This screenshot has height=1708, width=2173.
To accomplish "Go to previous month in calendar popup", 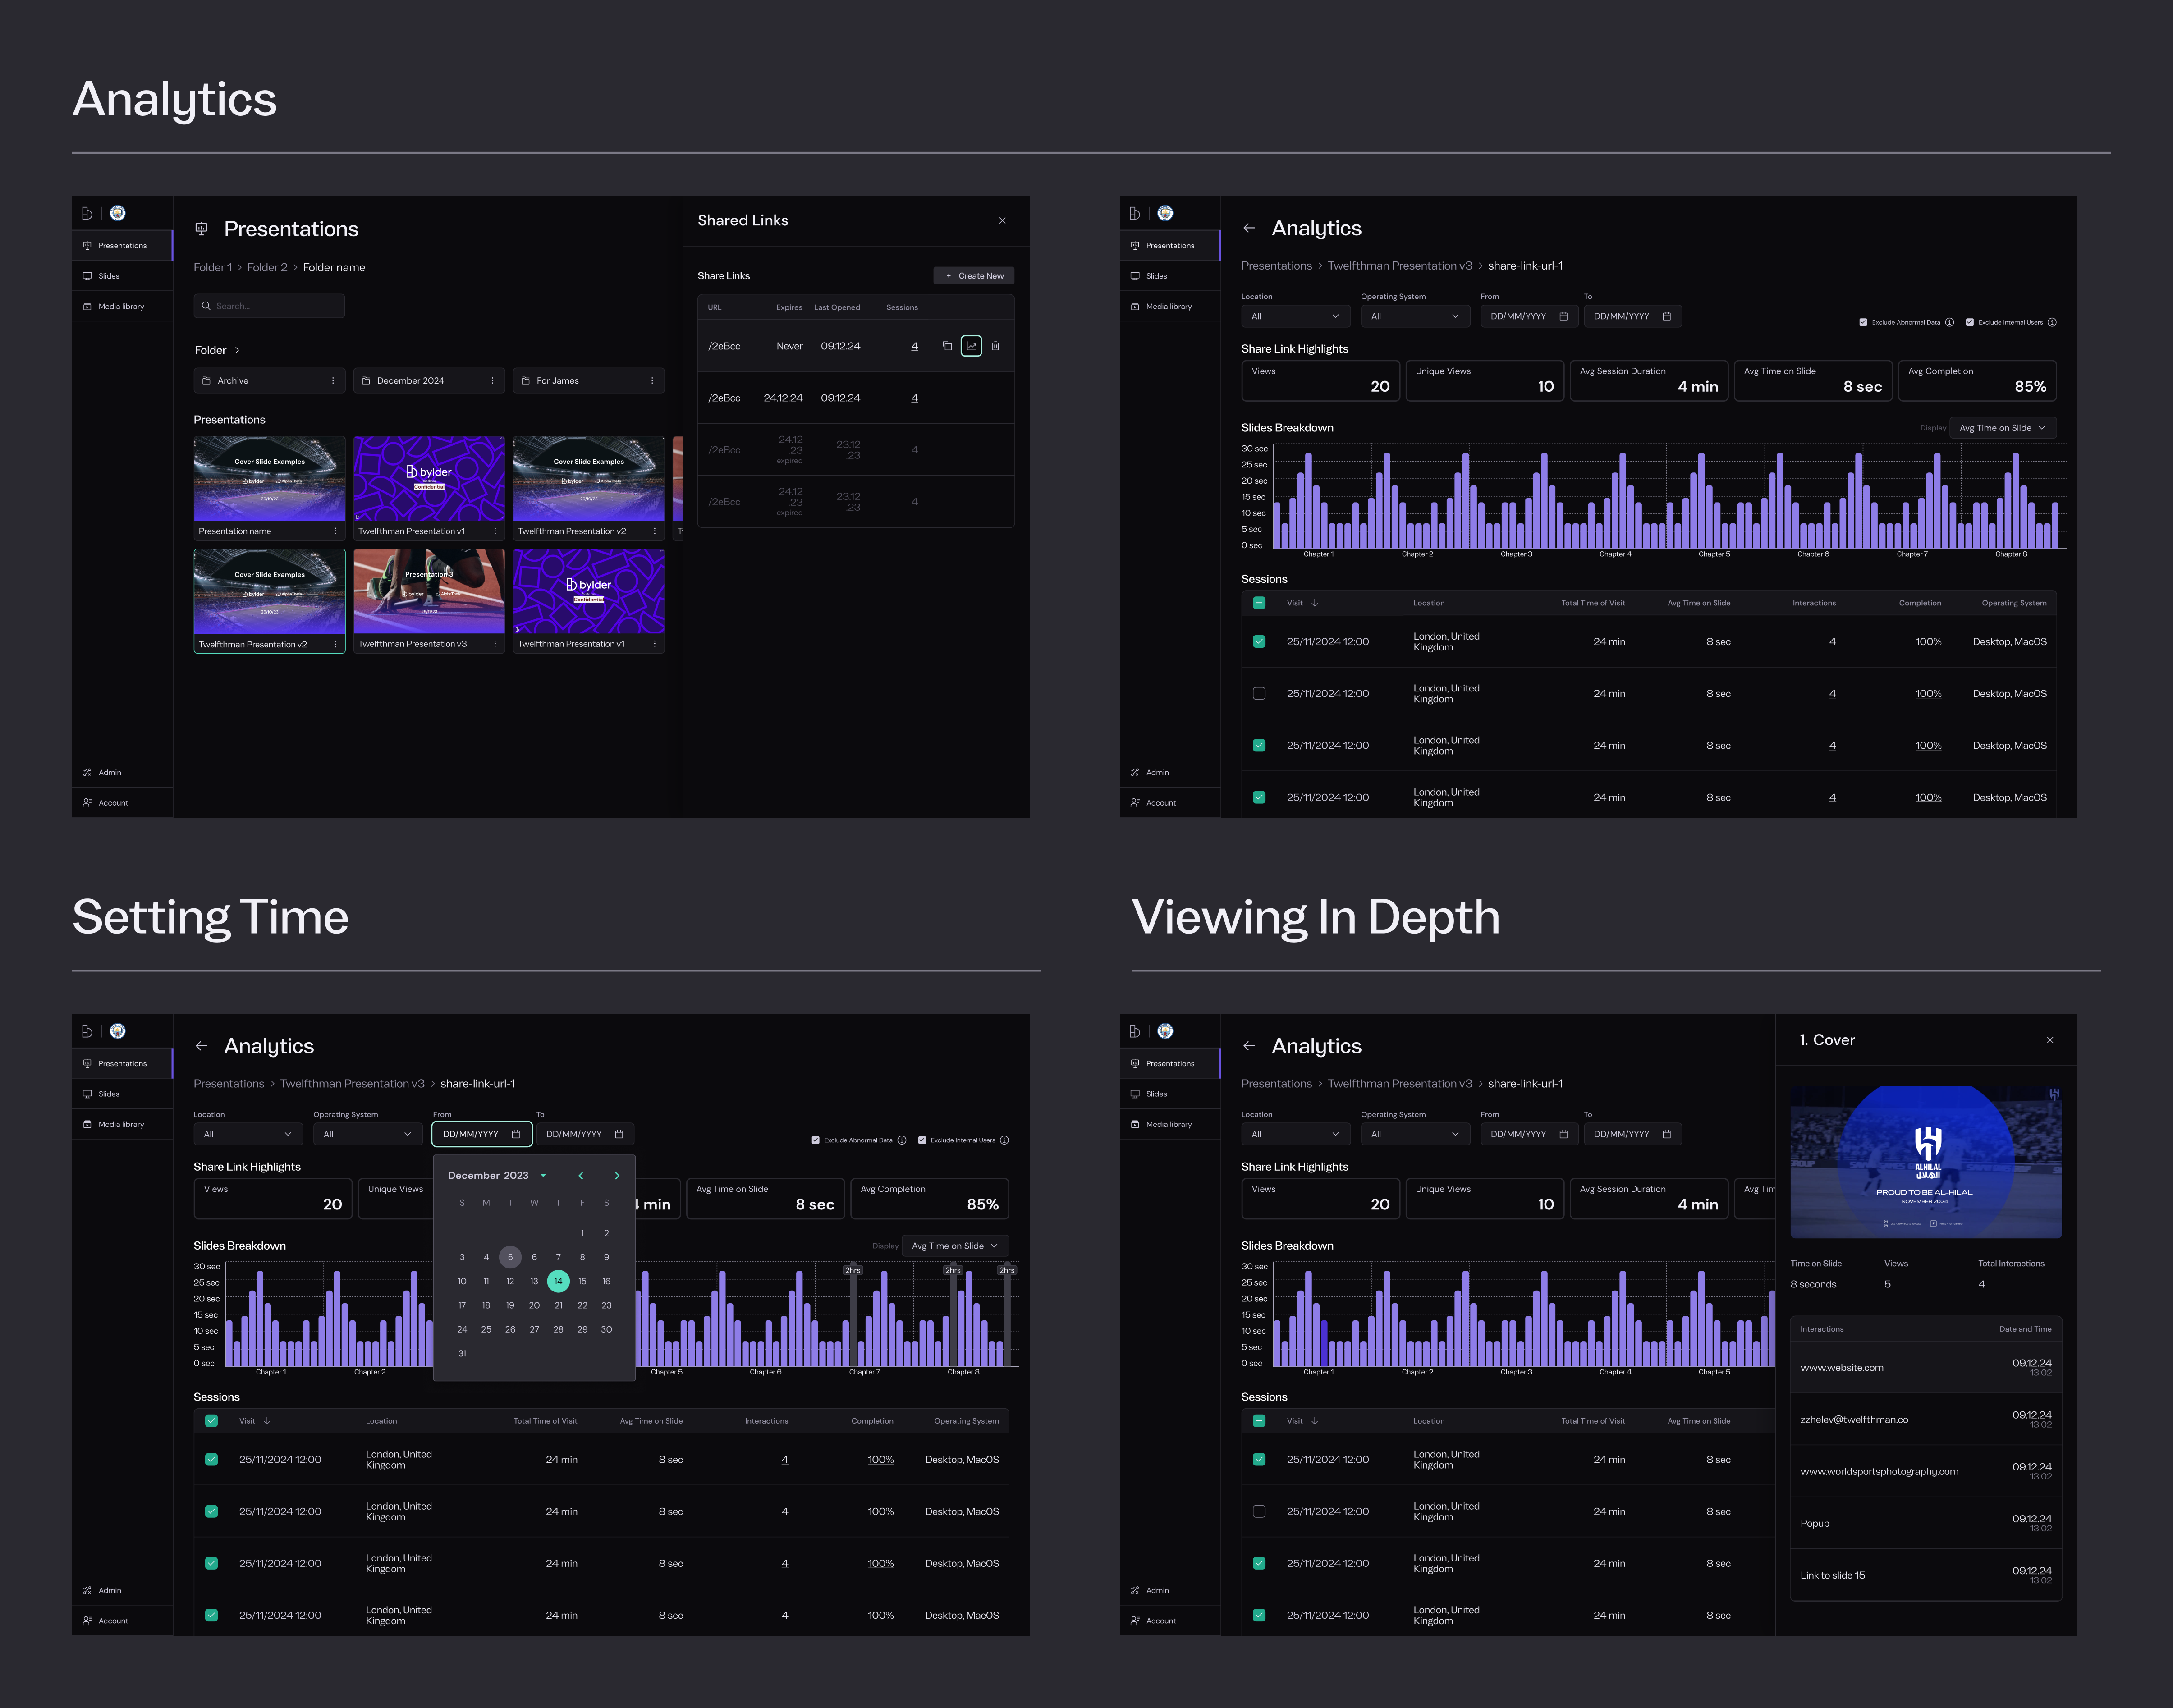I will coord(580,1176).
